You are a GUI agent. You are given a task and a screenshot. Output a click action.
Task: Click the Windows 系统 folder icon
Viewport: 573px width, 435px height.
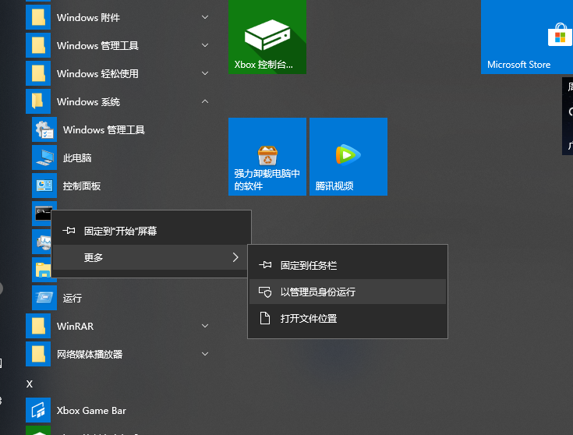click(x=38, y=101)
